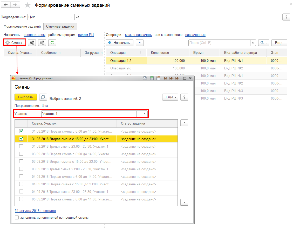
Task: Click the toolbar icon right of Смены
Action: [x=32, y=43]
